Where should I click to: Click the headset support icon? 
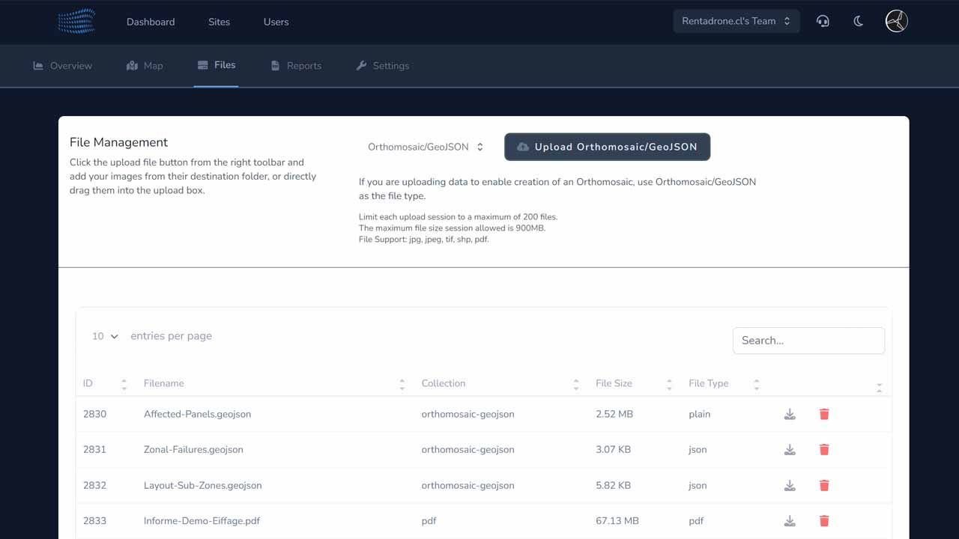(823, 22)
